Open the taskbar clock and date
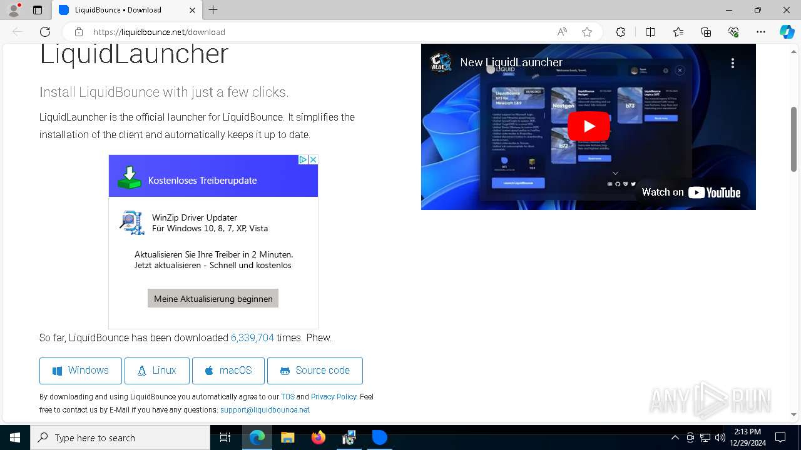 pos(747,437)
